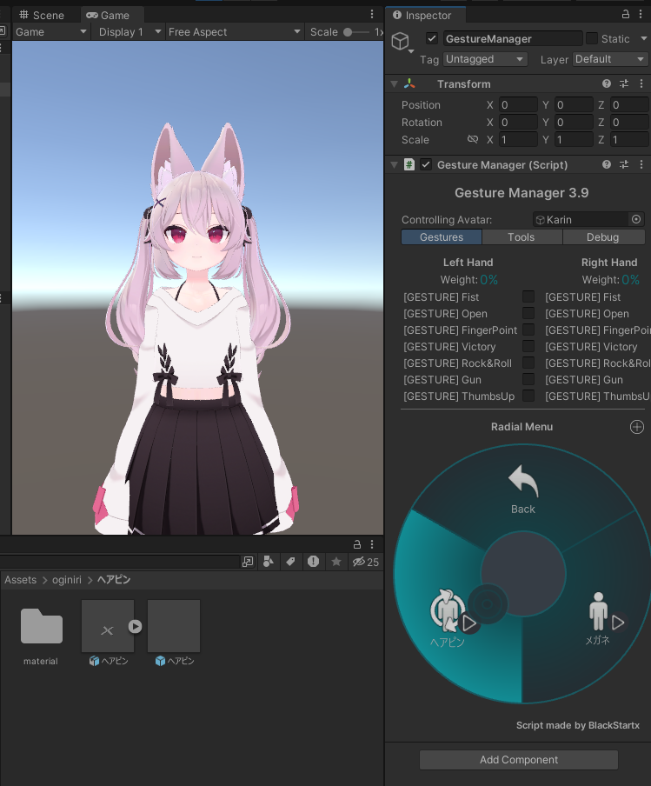
Task: Open the Inspector panel options menu
Action: (x=641, y=15)
